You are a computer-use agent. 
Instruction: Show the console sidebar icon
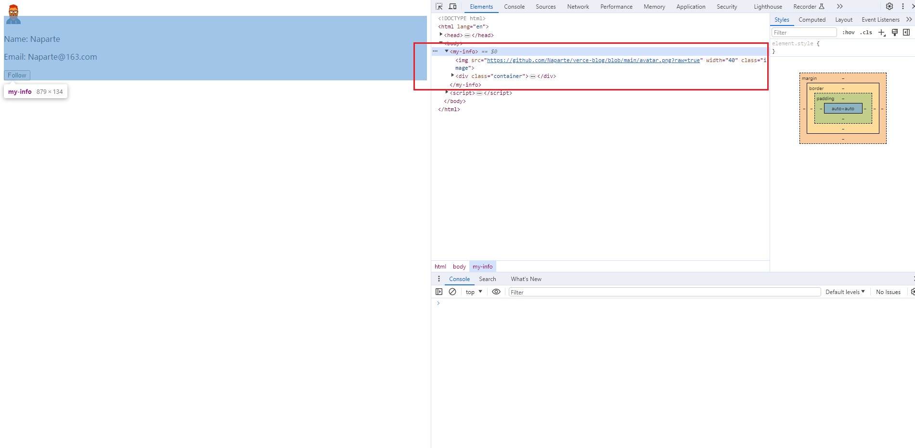pyautogui.click(x=438, y=292)
